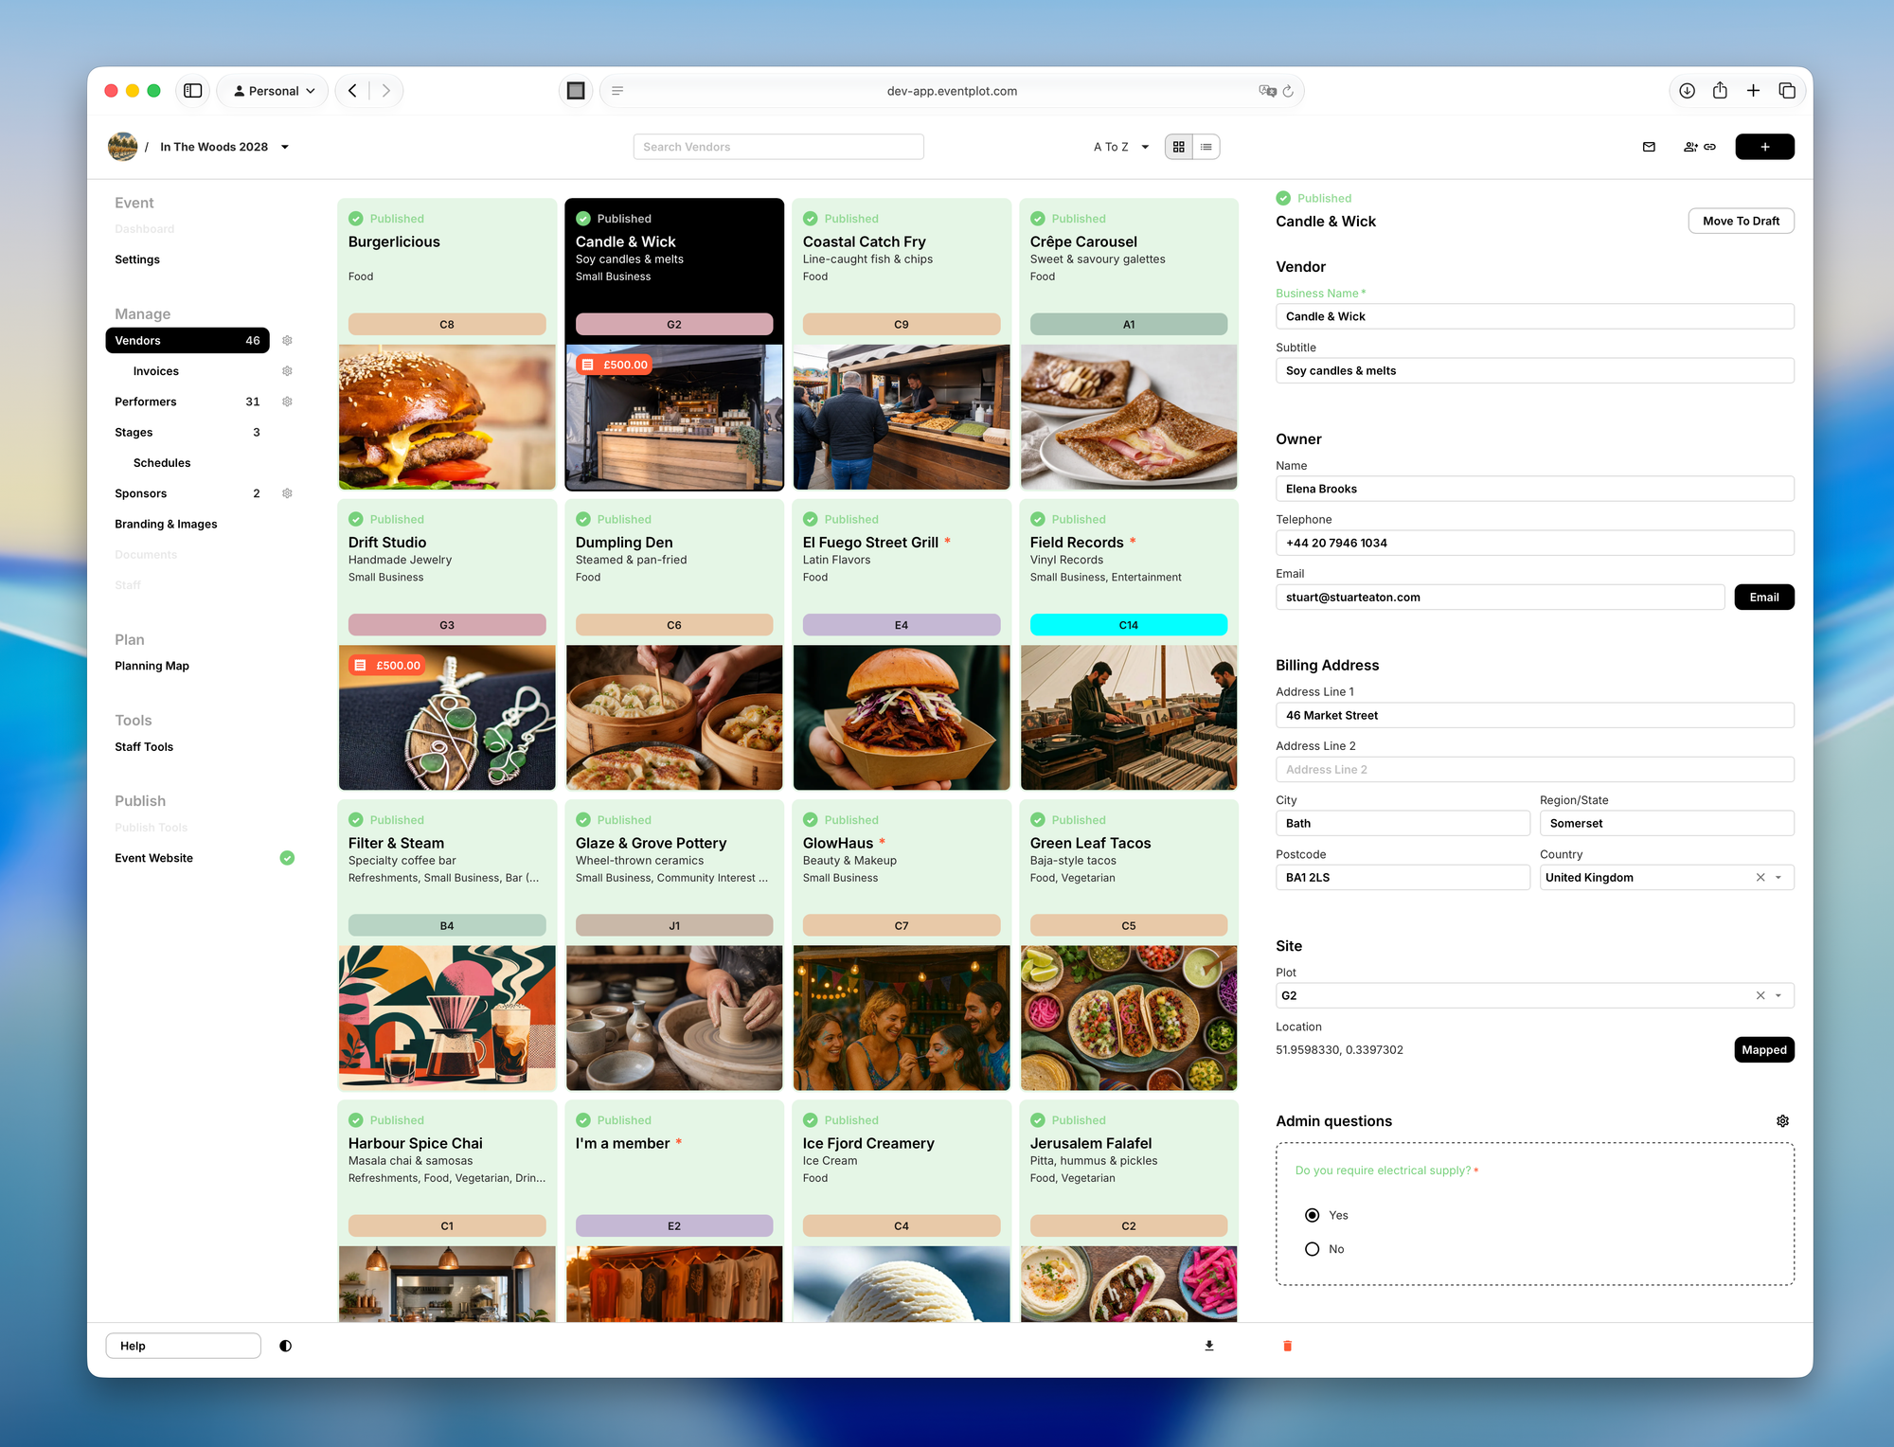The image size is (1894, 1447).
Task: Click the £500.00 invoice badge on Drift Studio
Action: coord(387,666)
